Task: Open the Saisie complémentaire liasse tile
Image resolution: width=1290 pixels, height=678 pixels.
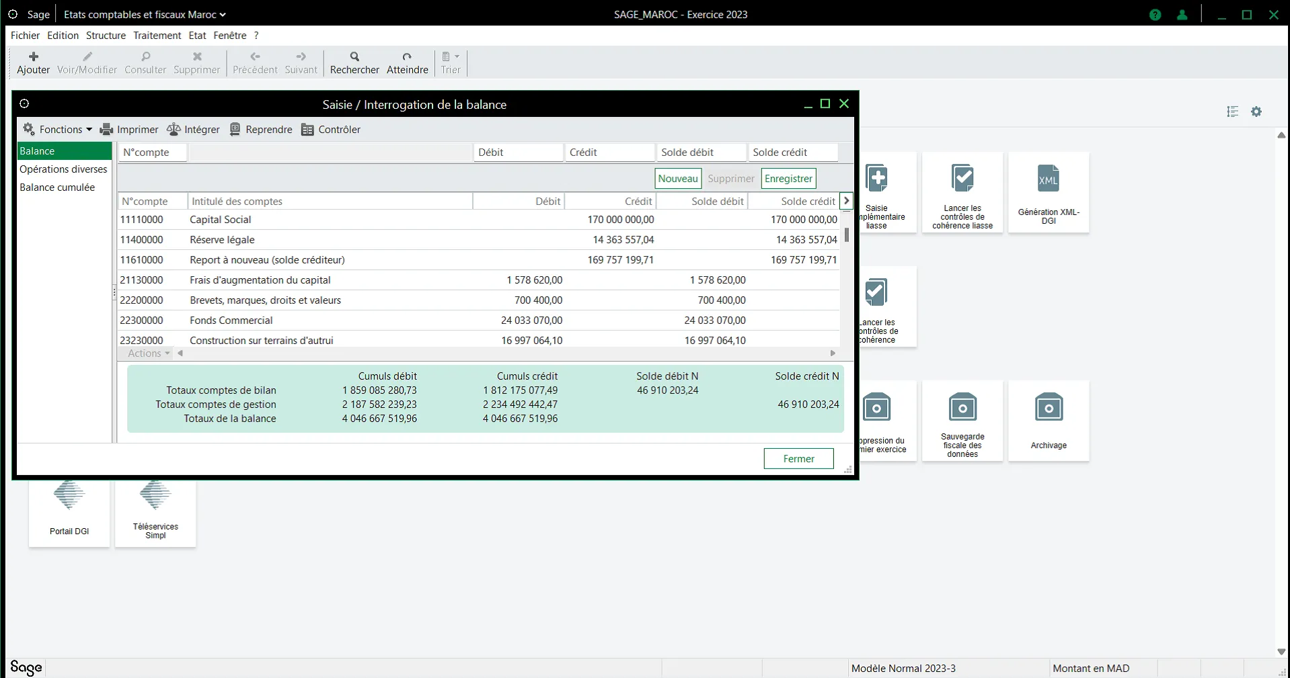Action: pyautogui.click(x=888, y=192)
